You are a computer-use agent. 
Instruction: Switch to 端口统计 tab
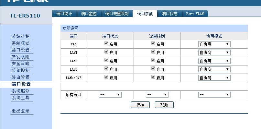(x=64, y=14)
